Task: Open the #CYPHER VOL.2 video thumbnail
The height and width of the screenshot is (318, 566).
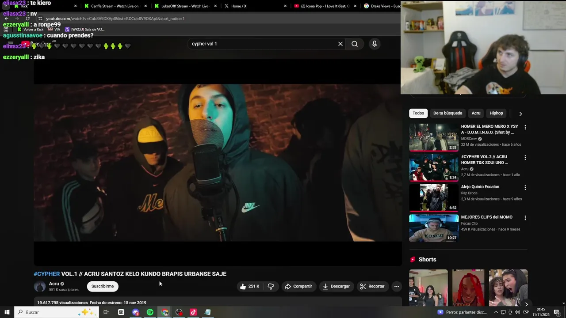Action: 434,167
